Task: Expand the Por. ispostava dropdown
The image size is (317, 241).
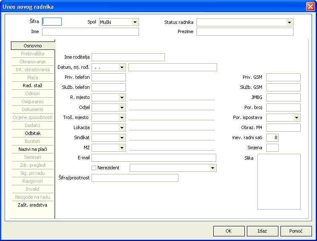Action: [x=296, y=118]
